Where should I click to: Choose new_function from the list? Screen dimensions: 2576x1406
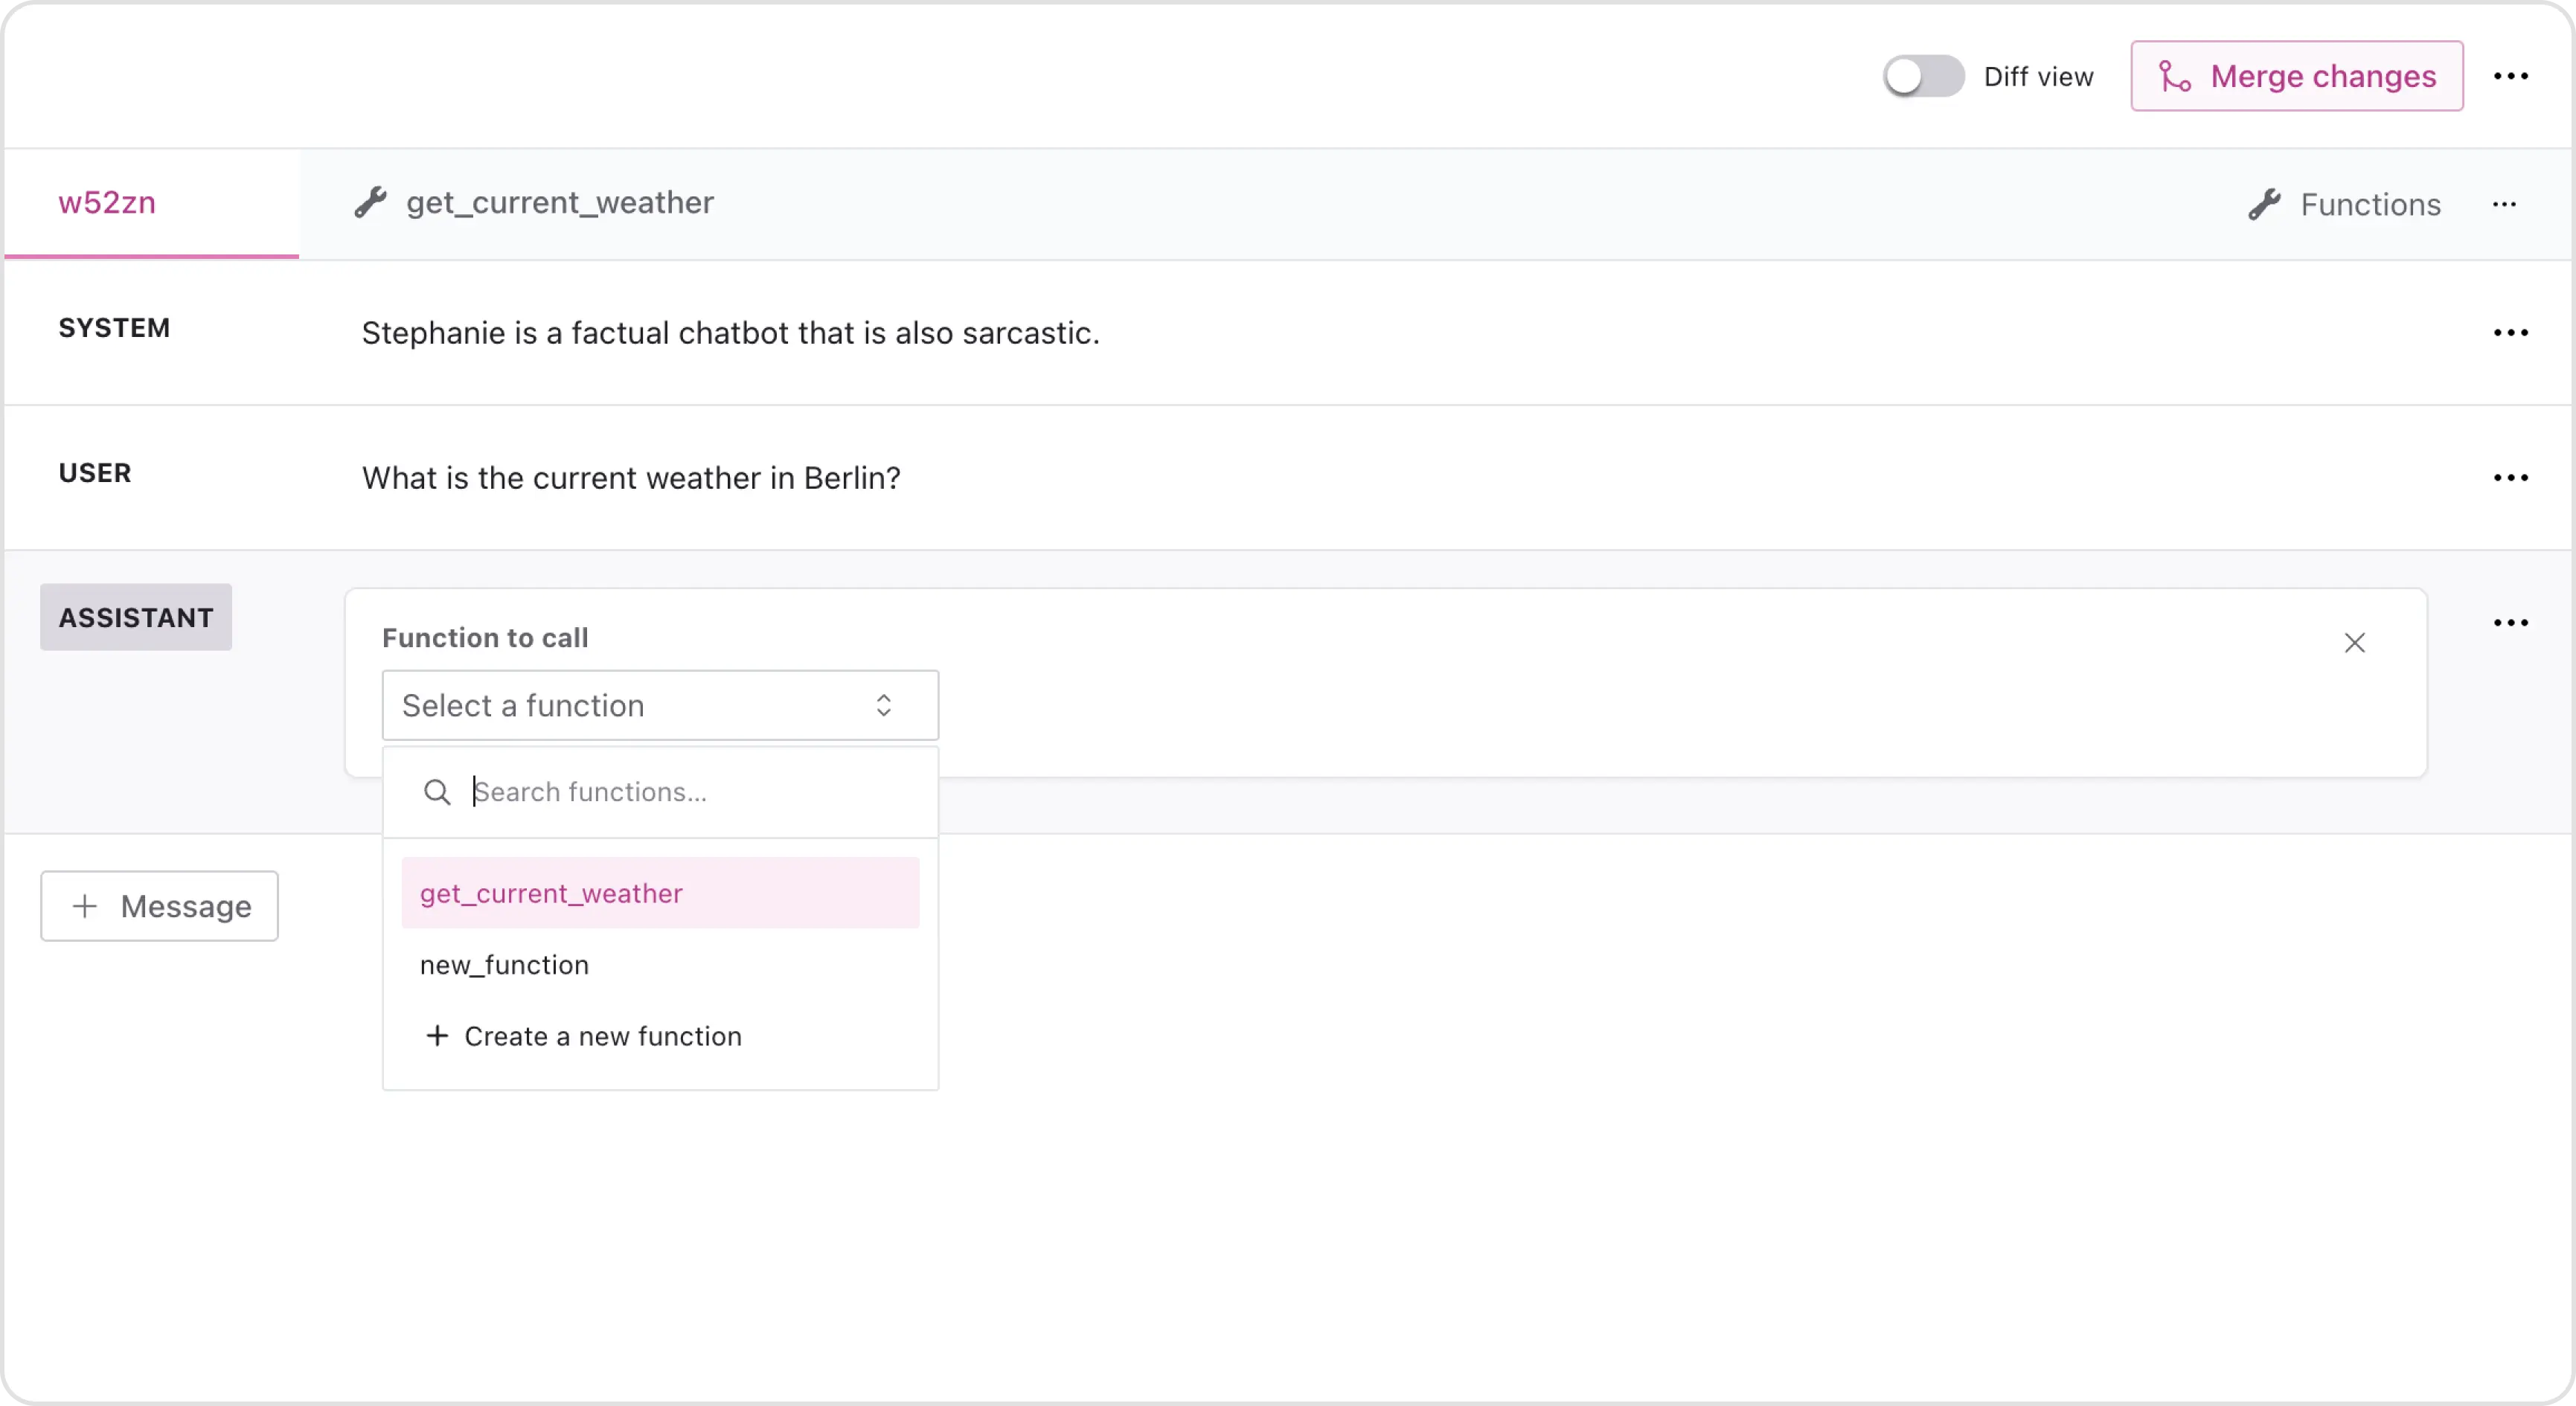[x=505, y=965]
